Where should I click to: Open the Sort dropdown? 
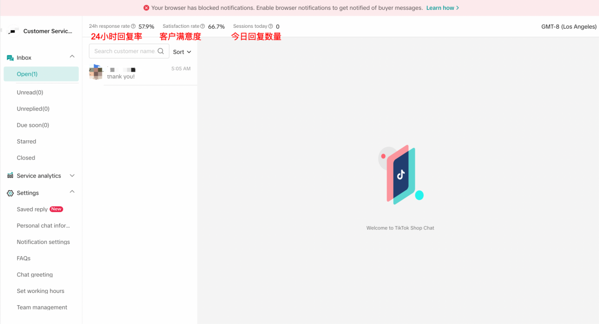182,52
